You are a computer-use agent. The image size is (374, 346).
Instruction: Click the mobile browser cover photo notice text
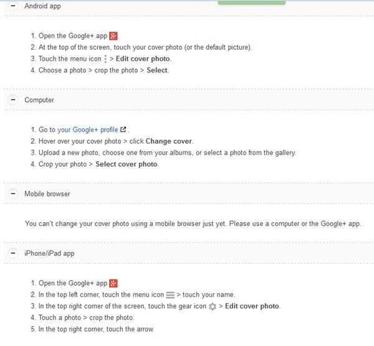pyautogui.click(x=193, y=223)
